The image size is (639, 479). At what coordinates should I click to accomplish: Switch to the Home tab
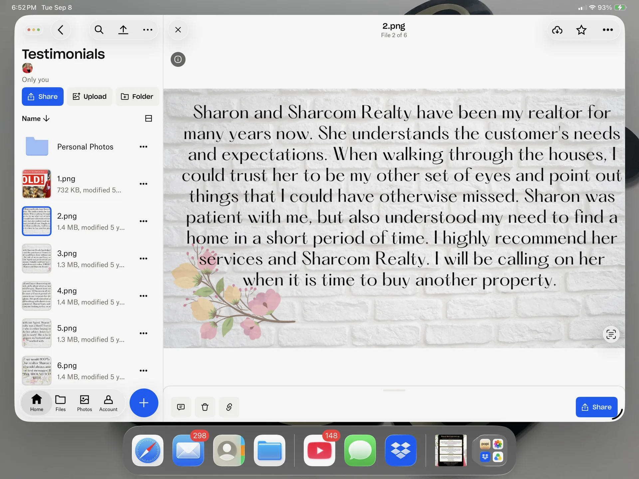[37, 403]
